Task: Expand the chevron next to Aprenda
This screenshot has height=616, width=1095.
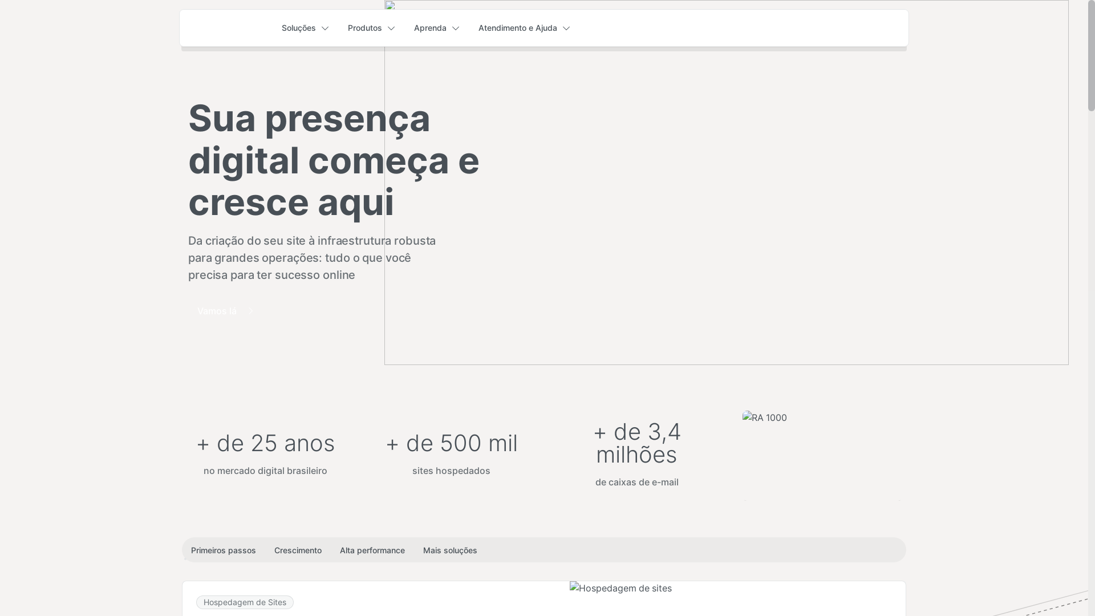Action: [x=456, y=29]
